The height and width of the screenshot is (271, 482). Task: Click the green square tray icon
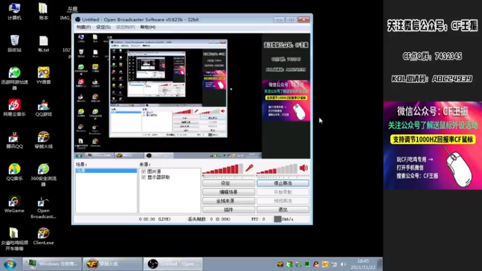tap(307, 264)
